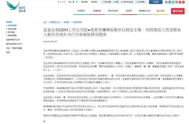Decrease font size with -A
This screenshot has height=124, width=189.
point(58,2)
